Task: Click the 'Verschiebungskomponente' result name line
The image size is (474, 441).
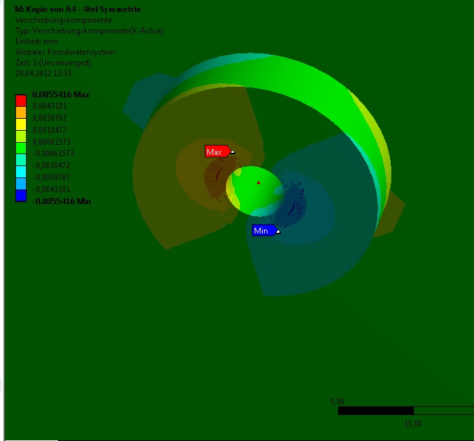Action: tap(63, 20)
